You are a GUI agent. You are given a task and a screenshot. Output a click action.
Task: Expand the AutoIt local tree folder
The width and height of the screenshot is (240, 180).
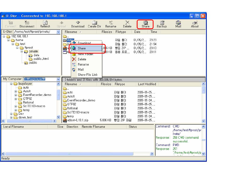tap(16, 91)
